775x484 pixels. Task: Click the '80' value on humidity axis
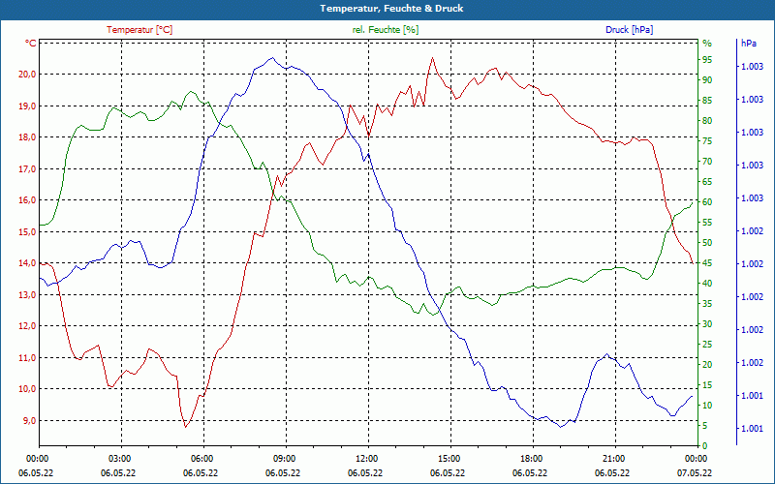click(707, 121)
